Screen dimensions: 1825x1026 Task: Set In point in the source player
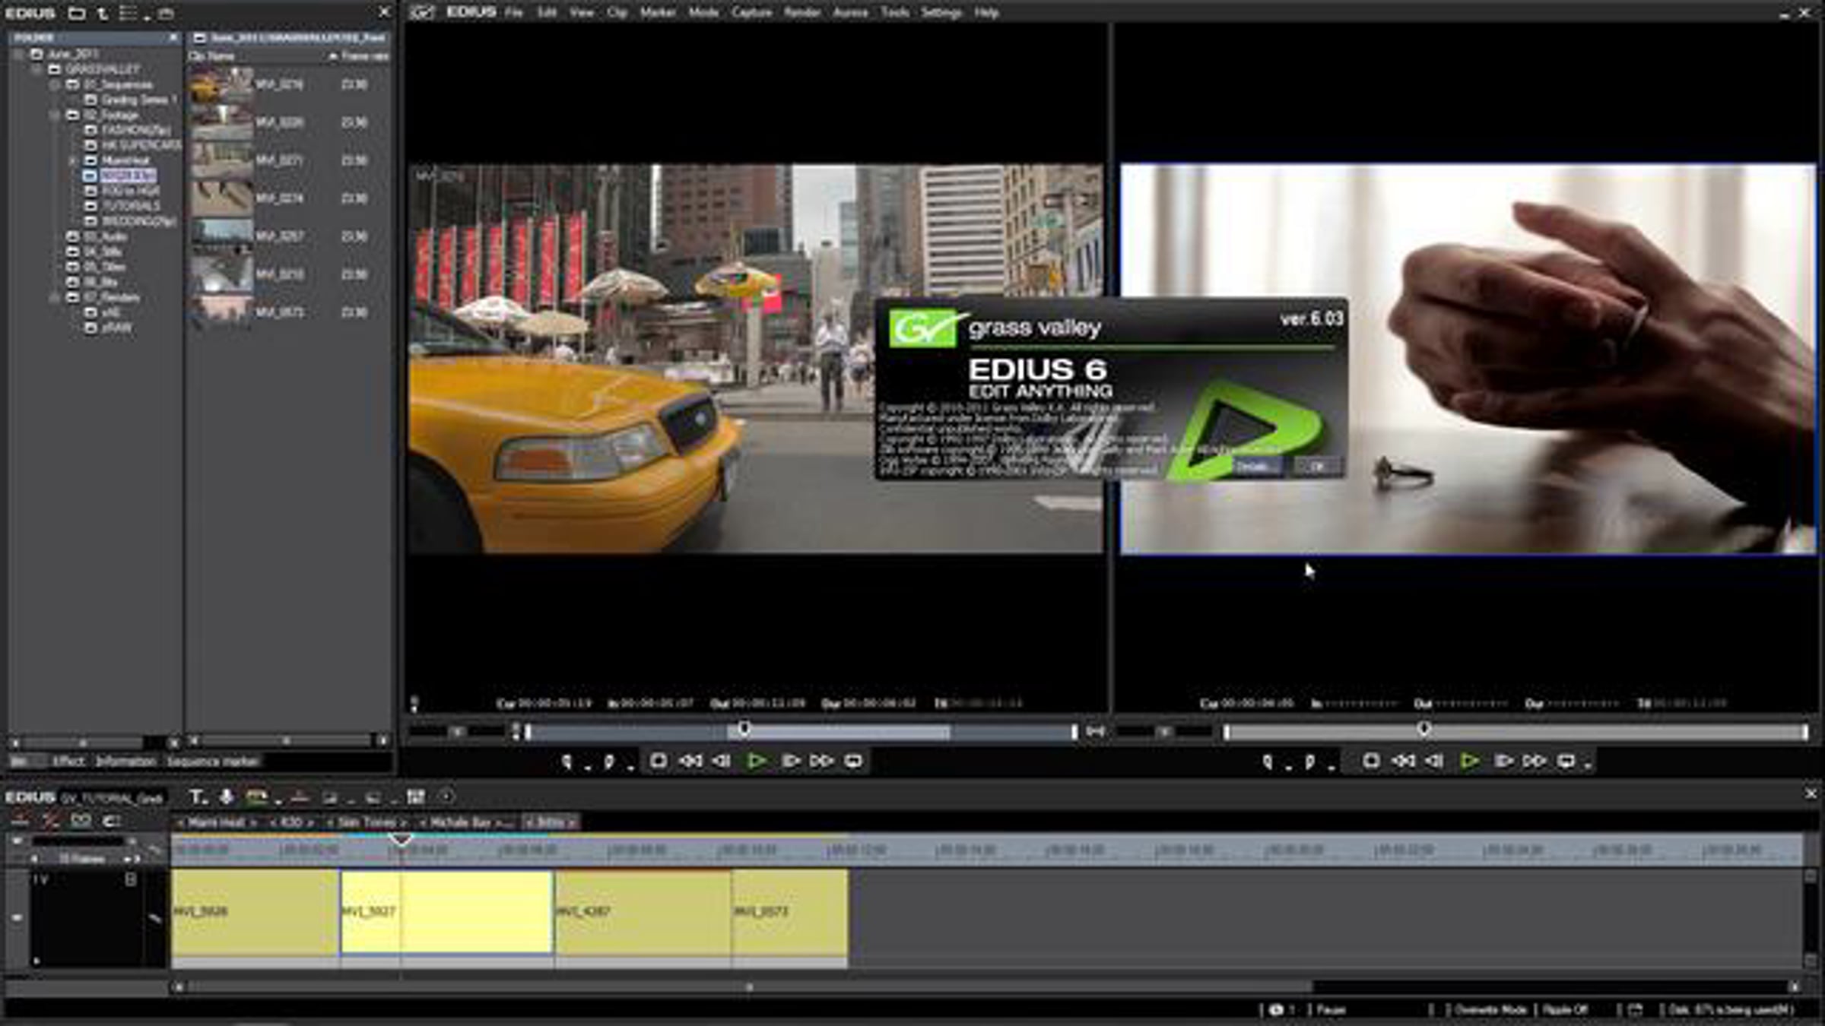[x=567, y=762]
